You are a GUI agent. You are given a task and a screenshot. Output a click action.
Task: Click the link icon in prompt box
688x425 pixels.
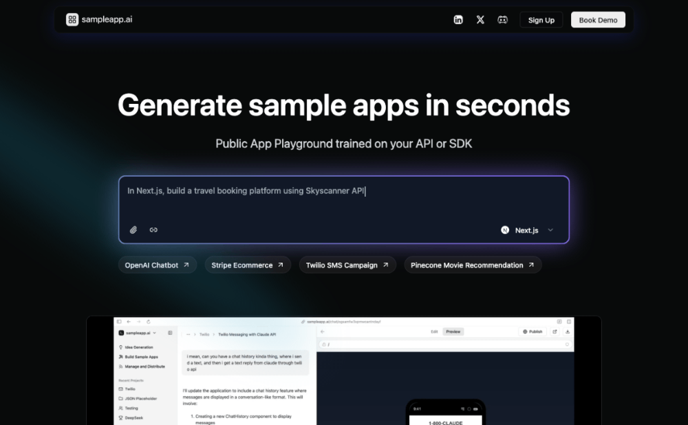(x=153, y=230)
